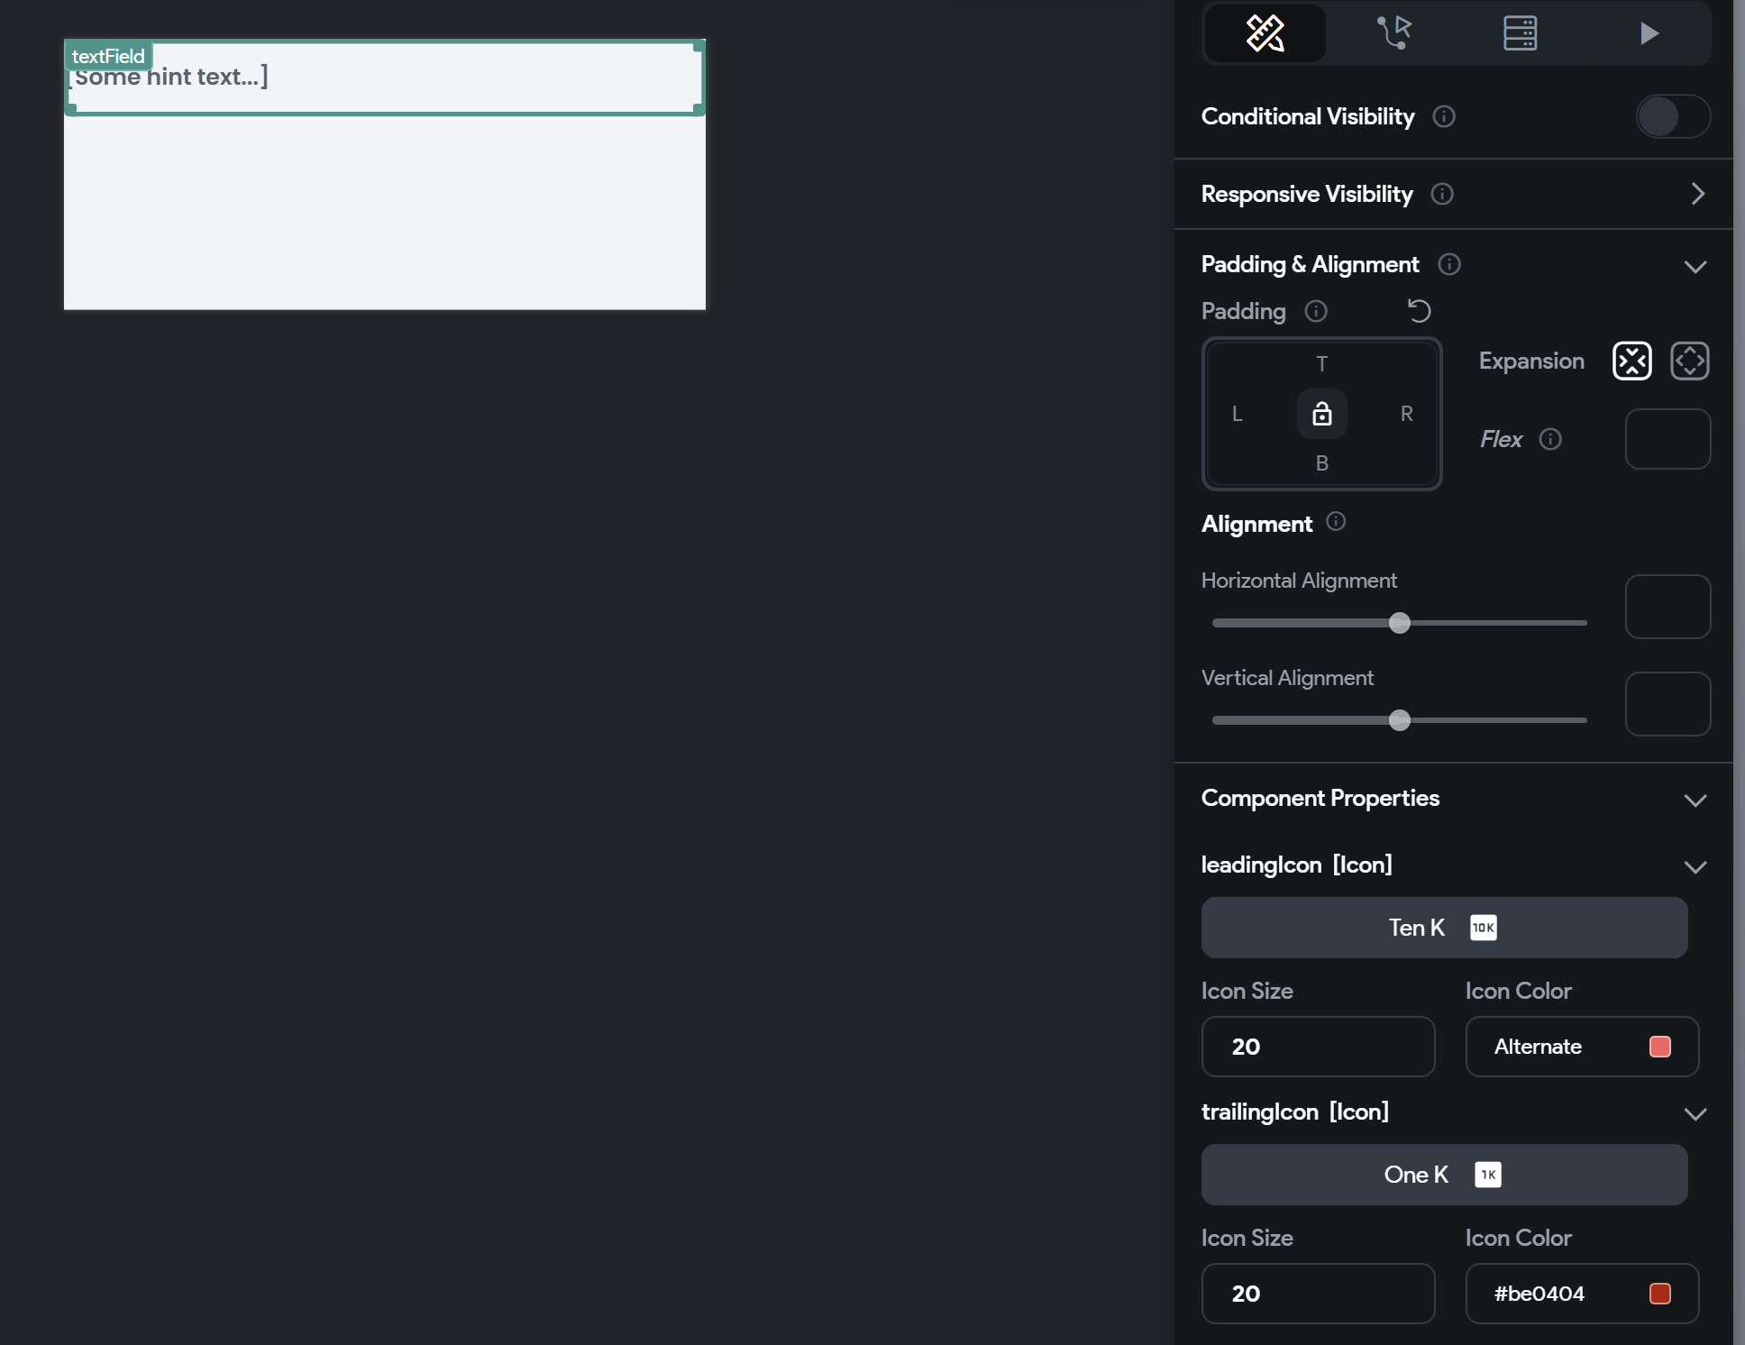Click the padding lock icon
The width and height of the screenshot is (1745, 1345).
1321,414
